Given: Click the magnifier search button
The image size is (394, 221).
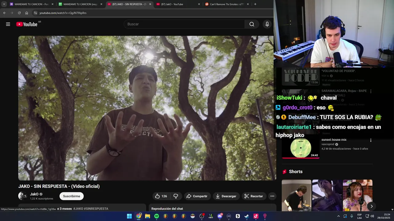Looking at the screenshot, I should pyautogui.click(x=252, y=24).
